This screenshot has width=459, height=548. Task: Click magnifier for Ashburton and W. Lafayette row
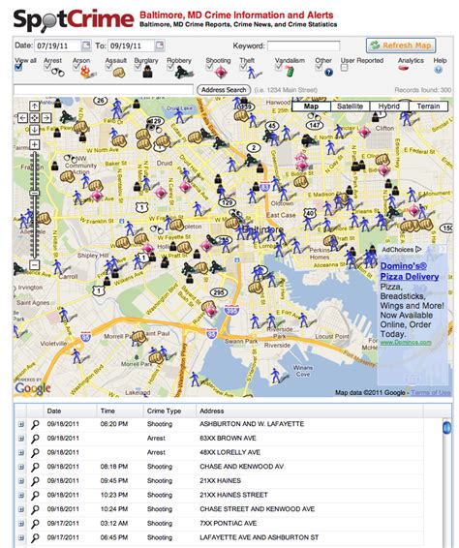[x=35, y=424]
